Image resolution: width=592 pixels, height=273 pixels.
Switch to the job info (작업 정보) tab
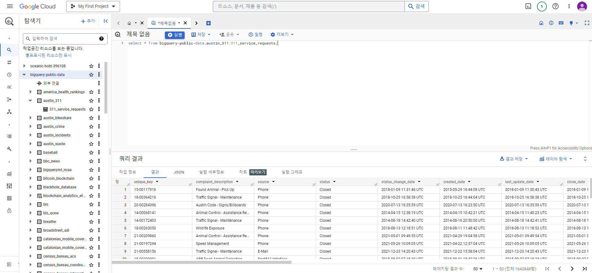[127, 172]
